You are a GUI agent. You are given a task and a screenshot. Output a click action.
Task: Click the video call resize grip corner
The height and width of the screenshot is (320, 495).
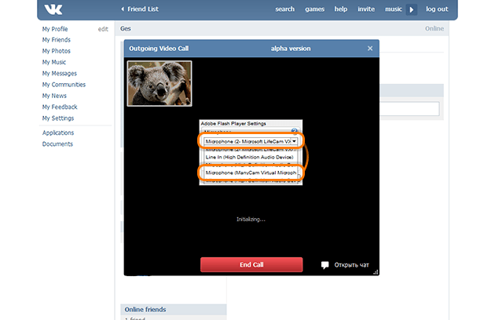tap(376, 272)
